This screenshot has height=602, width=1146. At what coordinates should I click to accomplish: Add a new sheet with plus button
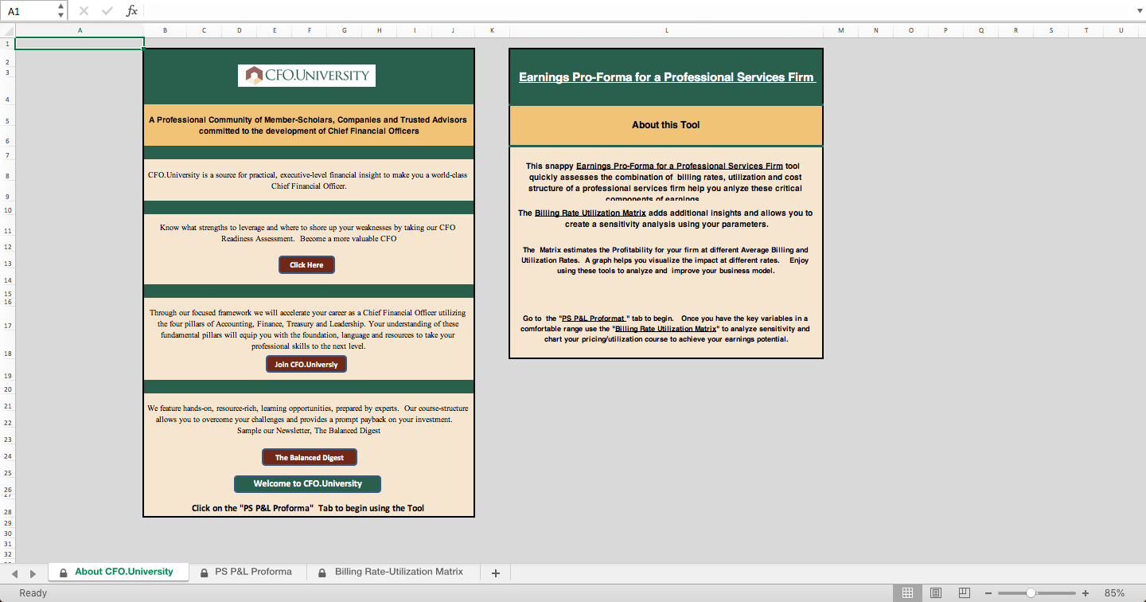click(496, 573)
